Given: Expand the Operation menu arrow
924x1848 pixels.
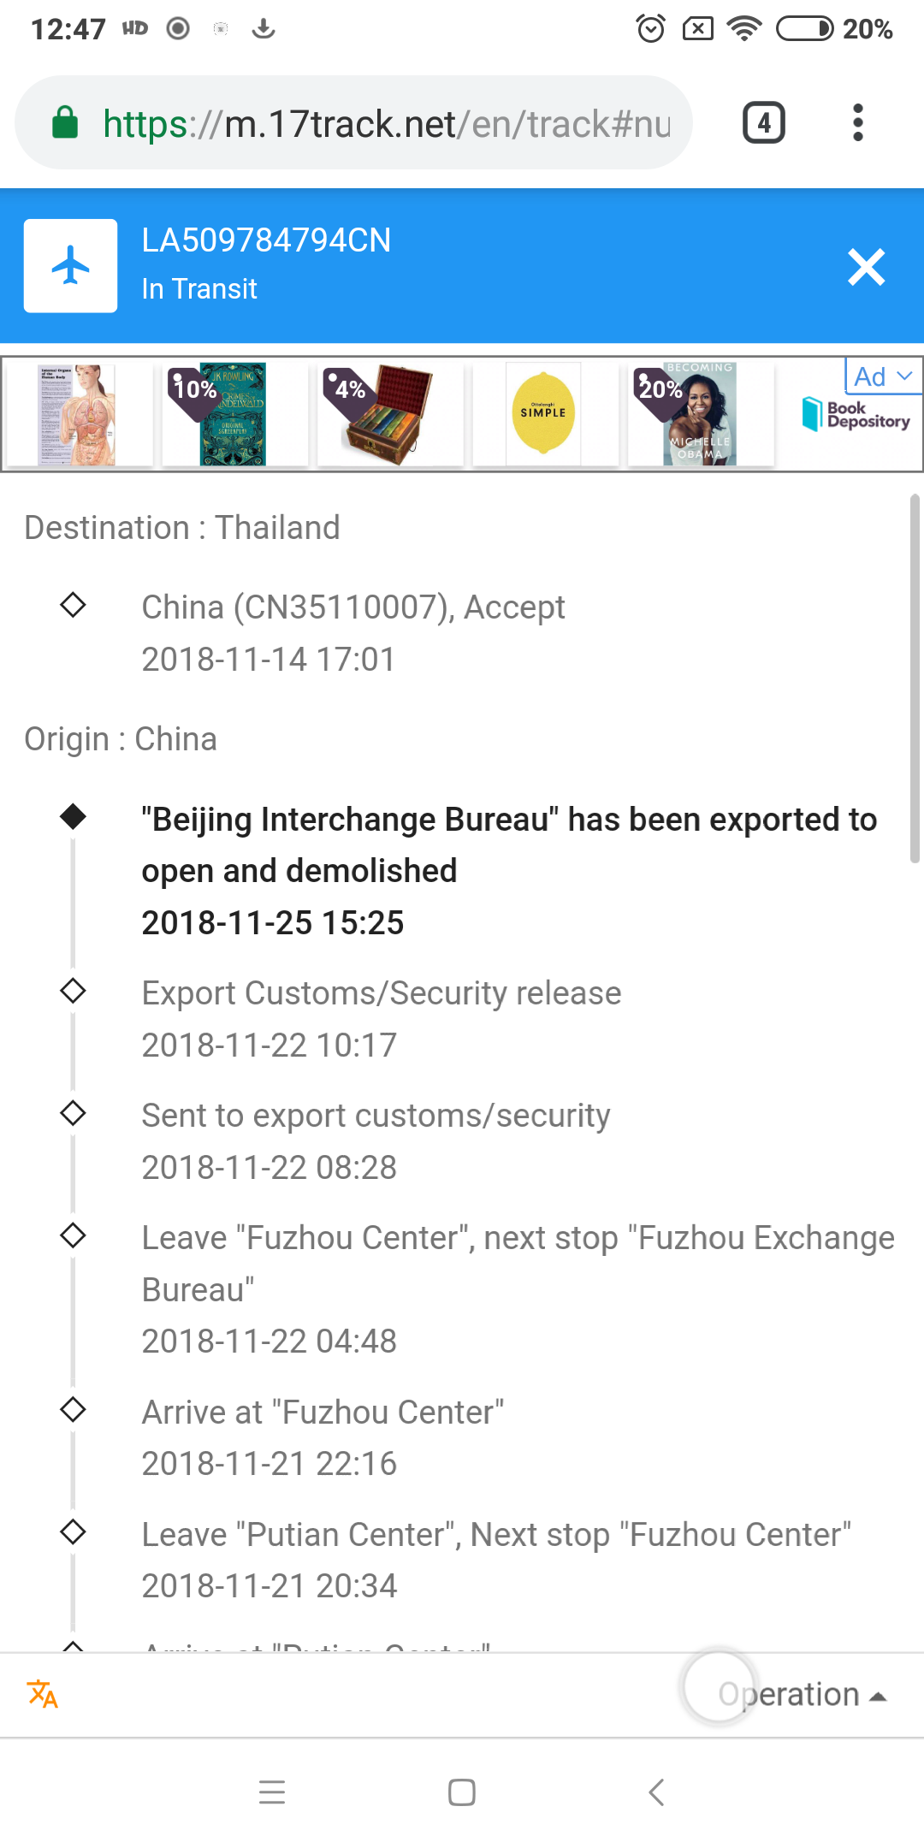Looking at the screenshot, I should pos(877,1696).
